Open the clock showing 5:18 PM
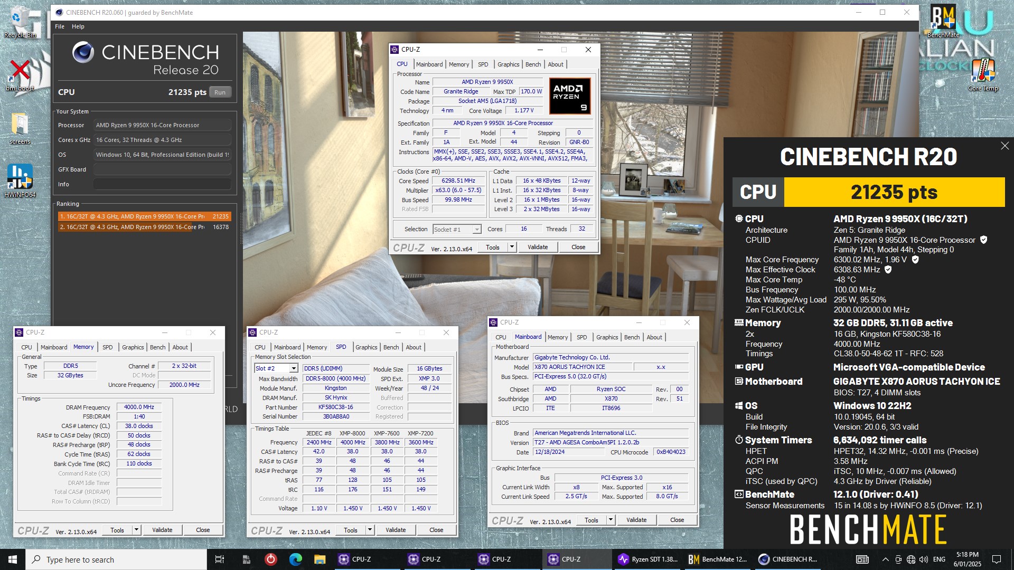Image resolution: width=1014 pixels, height=570 pixels. tap(967, 559)
